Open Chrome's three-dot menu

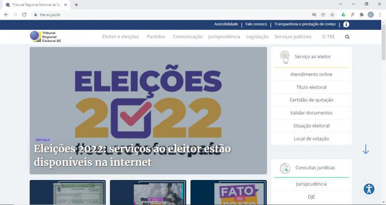coord(380,15)
